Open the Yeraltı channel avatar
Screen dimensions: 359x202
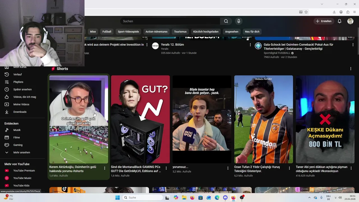[x=155, y=46]
